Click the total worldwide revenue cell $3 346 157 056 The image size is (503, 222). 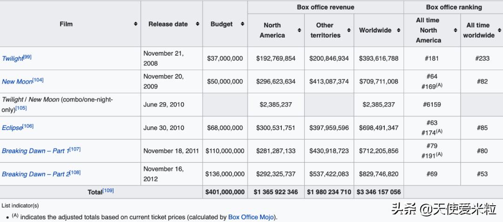tap(379, 192)
